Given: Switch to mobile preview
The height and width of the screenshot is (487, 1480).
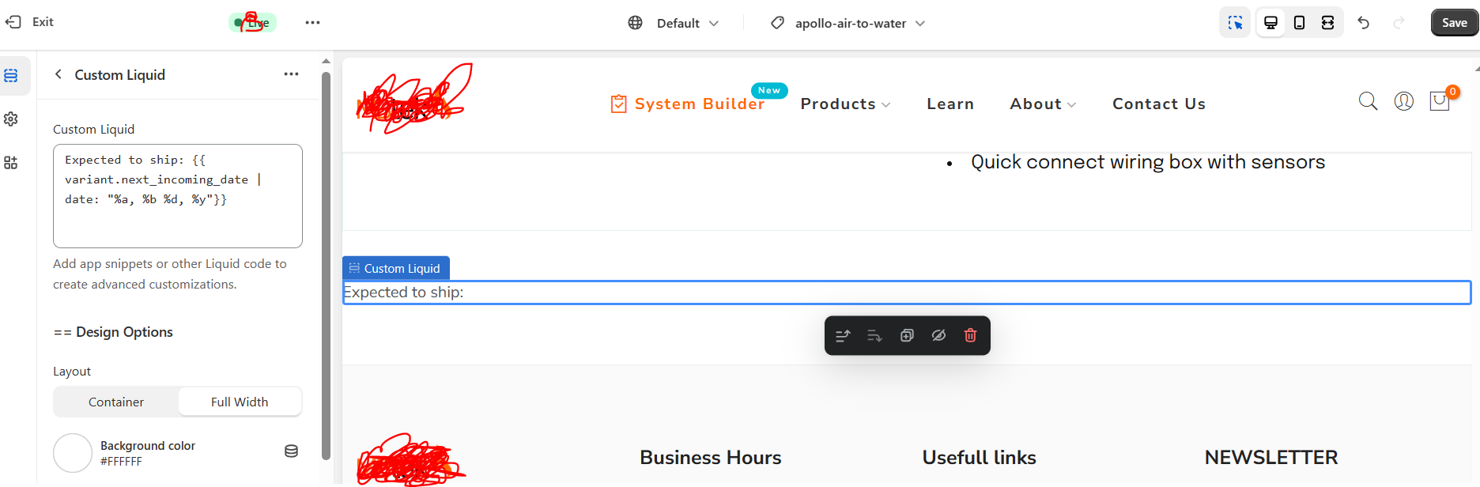Looking at the screenshot, I should point(1299,23).
